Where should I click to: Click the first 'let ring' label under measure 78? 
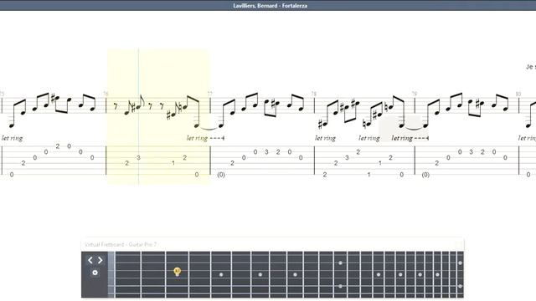pos(325,138)
